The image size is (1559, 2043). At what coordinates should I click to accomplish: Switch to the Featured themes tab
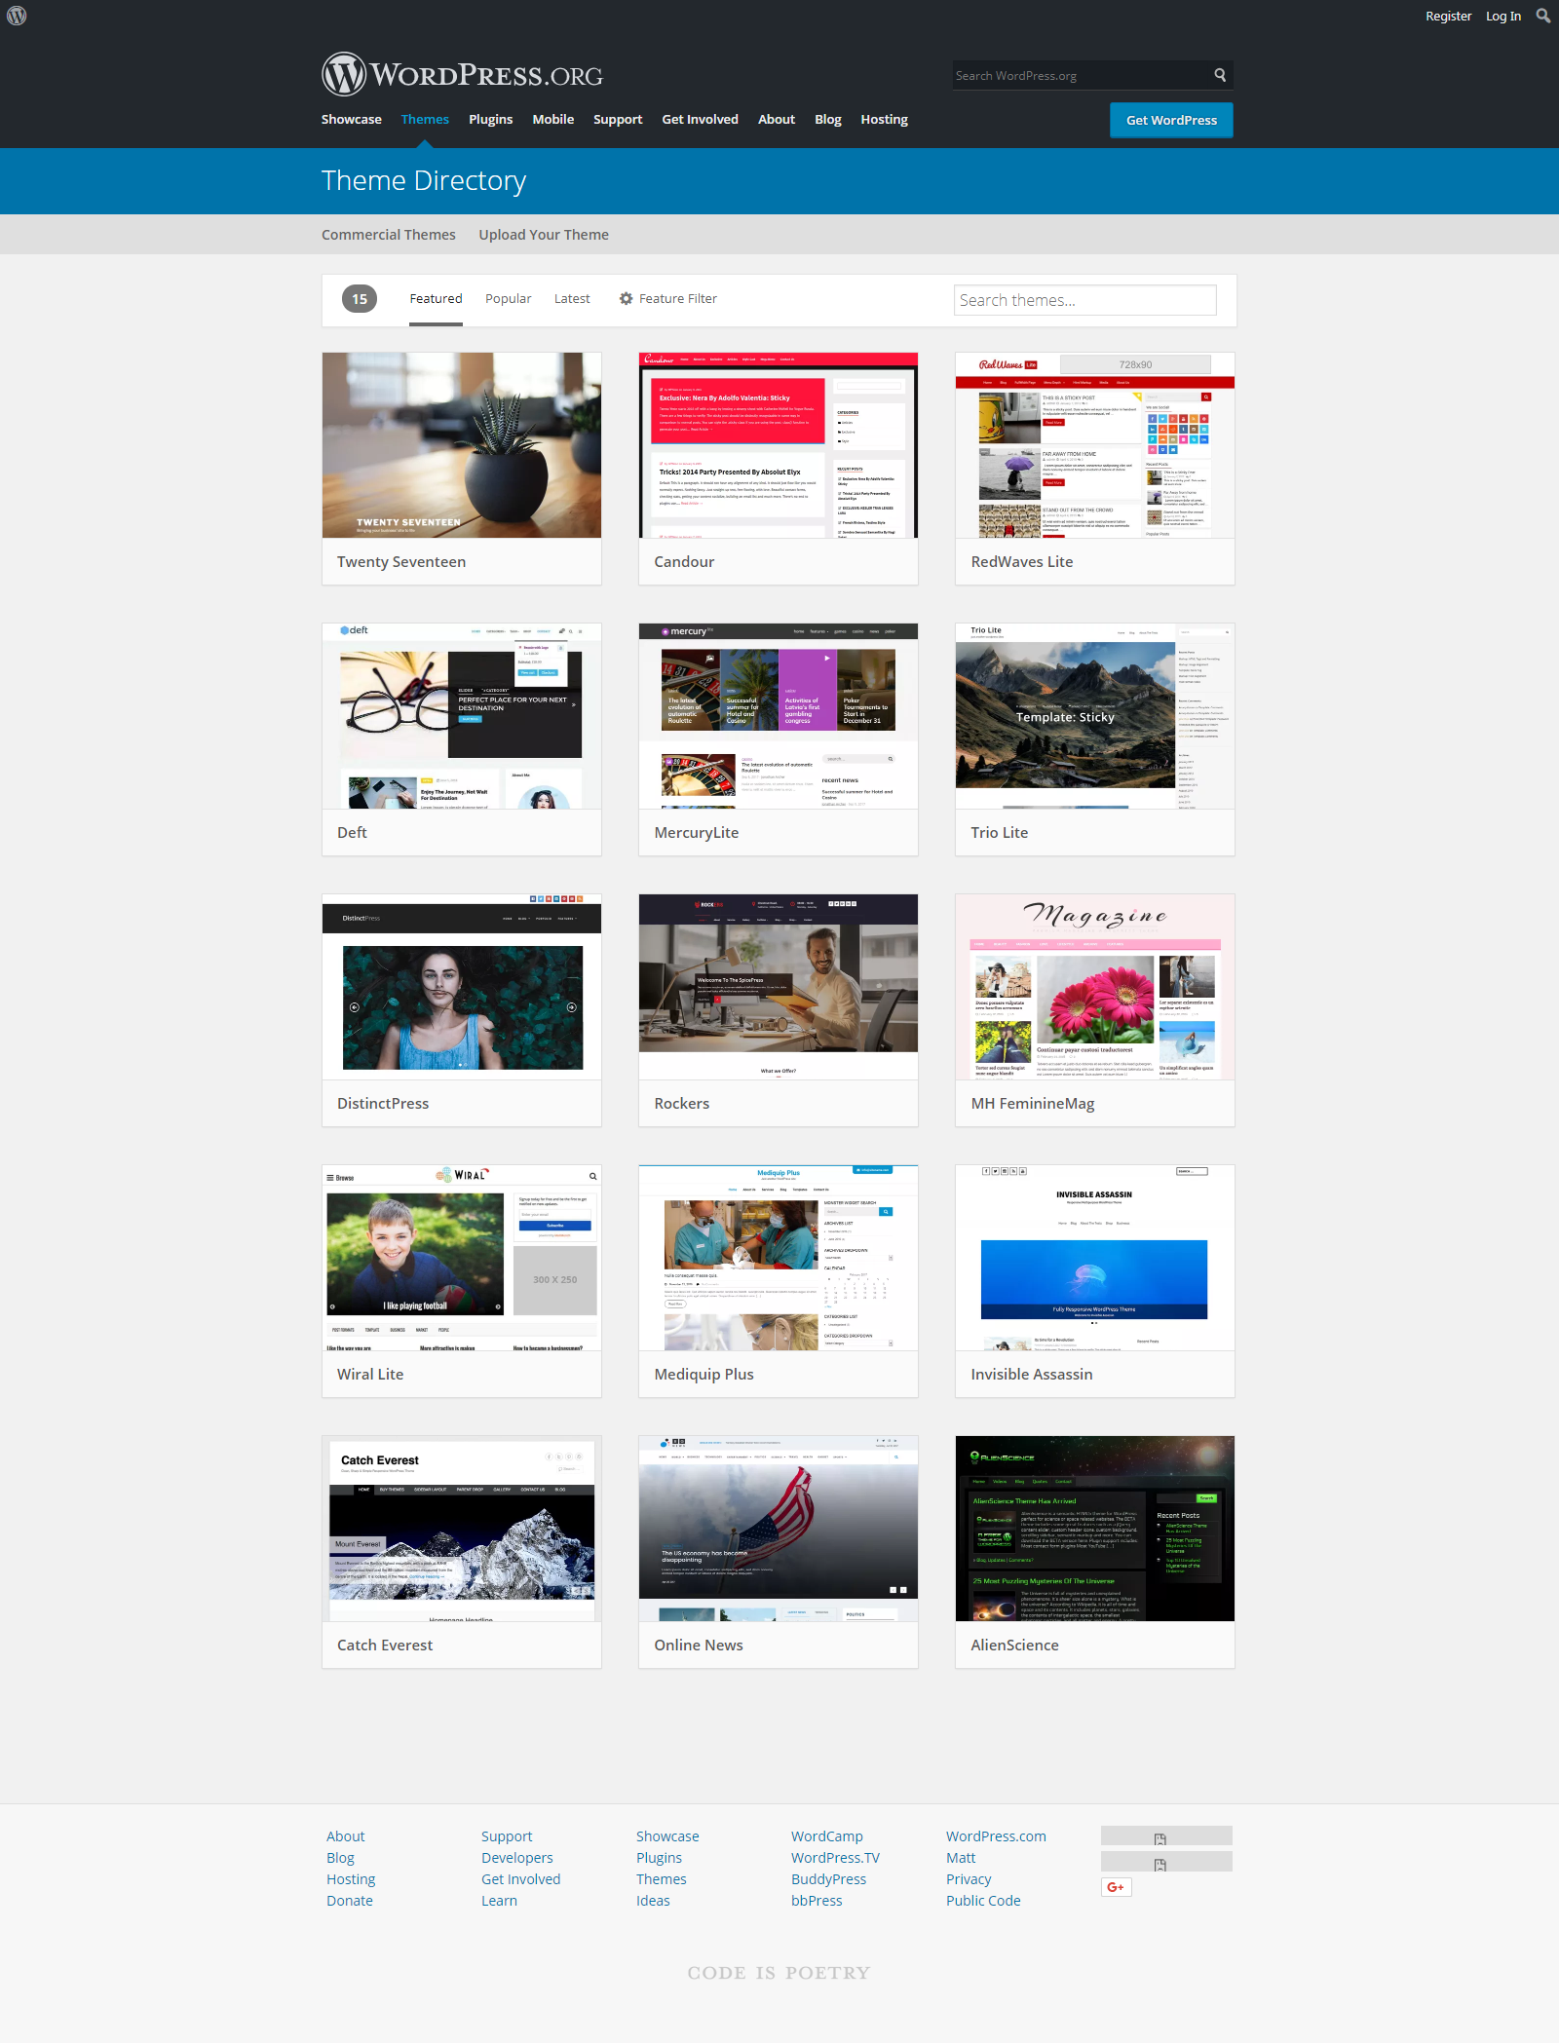[436, 299]
